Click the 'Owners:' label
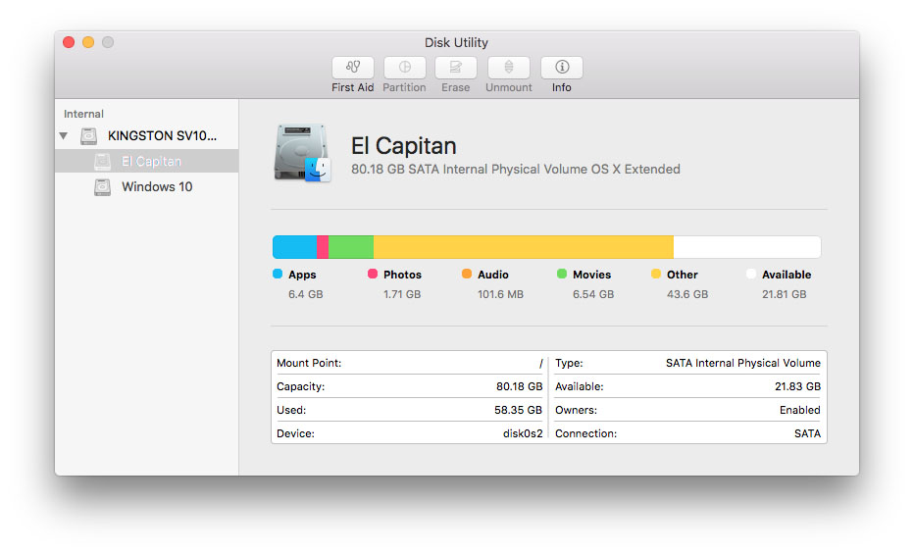 (x=576, y=410)
